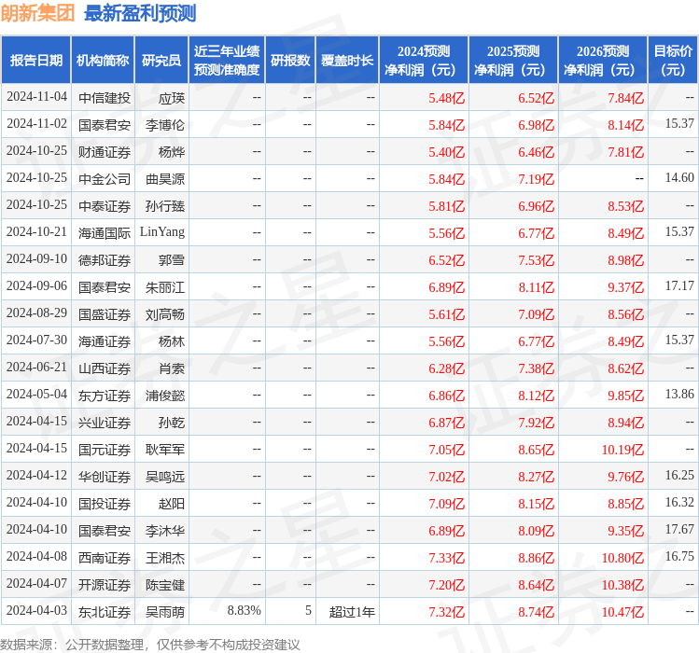Select the 覆盖时长 column header

347,61
